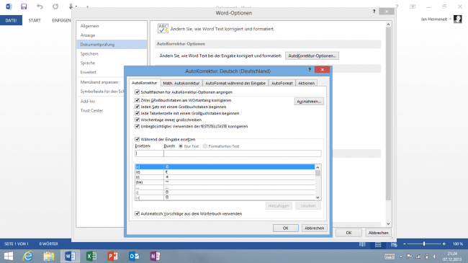
Task: Open Word from the taskbar
Action: point(70,256)
